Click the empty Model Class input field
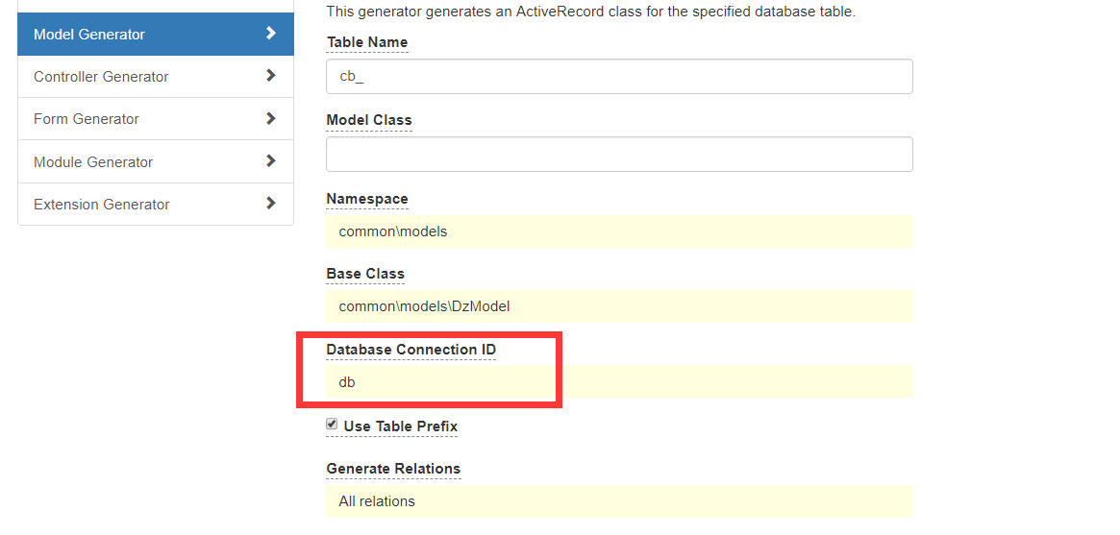Image resolution: width=1120 pixels, height=535 pixels. pos(619,154)
